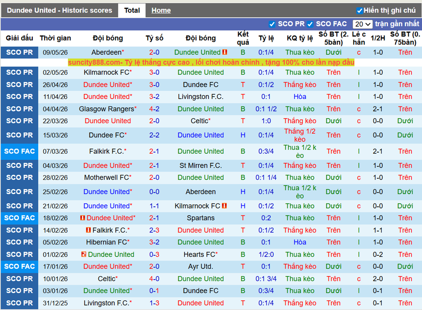Click red card icon next to Dundee United 09/05/26
422x310 pixels.
click(225, 52)
